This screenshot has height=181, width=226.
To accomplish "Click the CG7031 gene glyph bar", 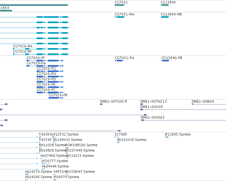I will [120, 5].
